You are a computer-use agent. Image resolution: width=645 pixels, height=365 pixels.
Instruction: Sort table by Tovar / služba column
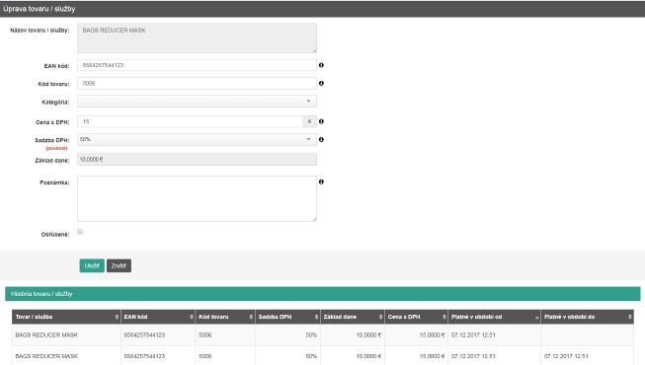click(66, 317)
